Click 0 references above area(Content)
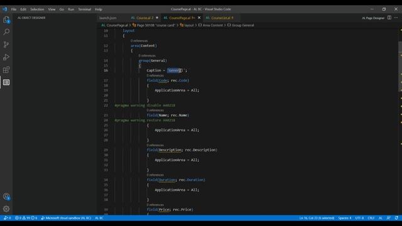402x226 pixels. coord(139,41)
